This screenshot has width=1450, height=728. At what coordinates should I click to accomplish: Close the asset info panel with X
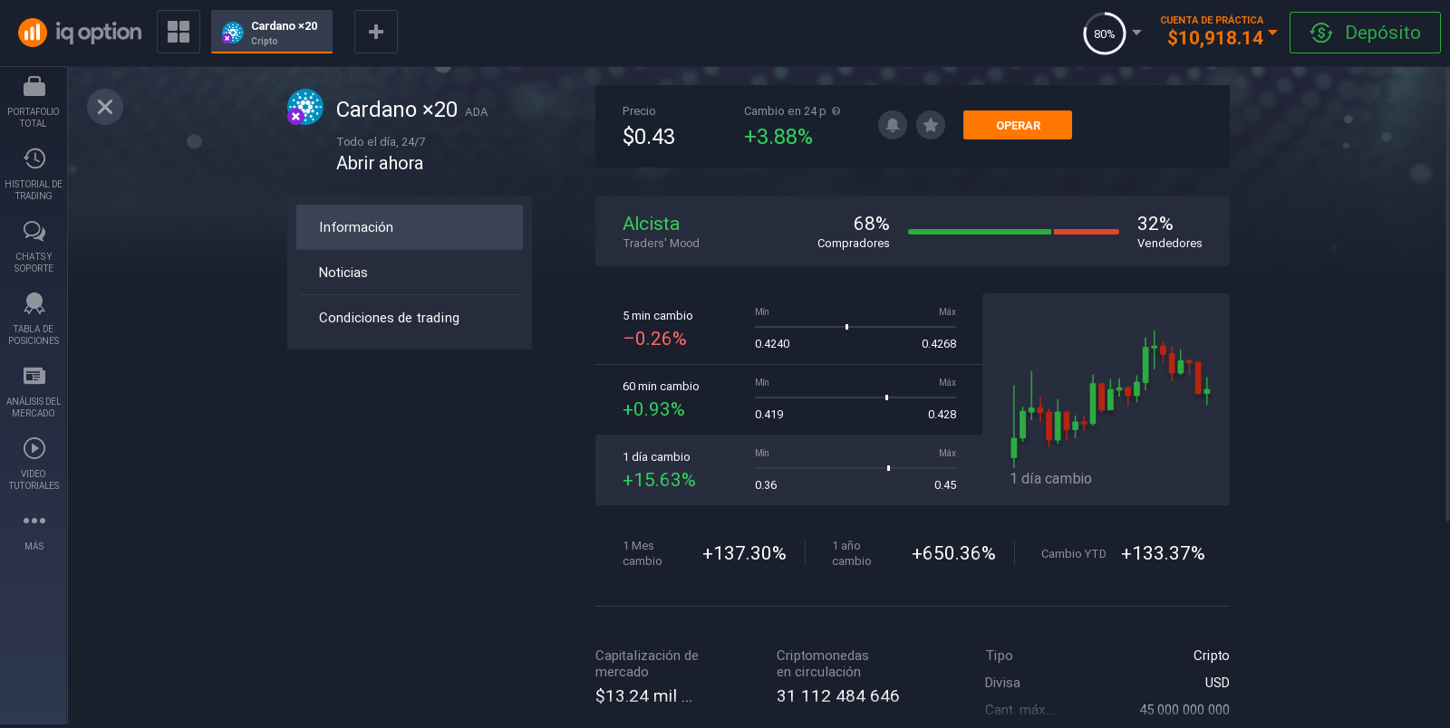(105, 107)
